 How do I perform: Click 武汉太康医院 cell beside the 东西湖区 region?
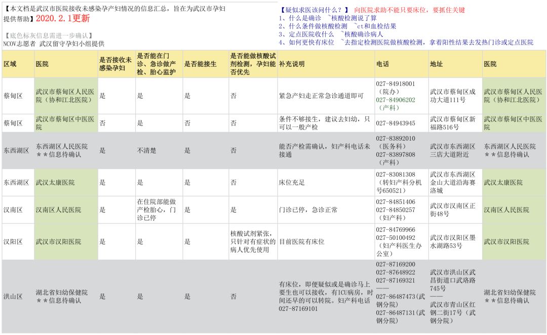66,183
